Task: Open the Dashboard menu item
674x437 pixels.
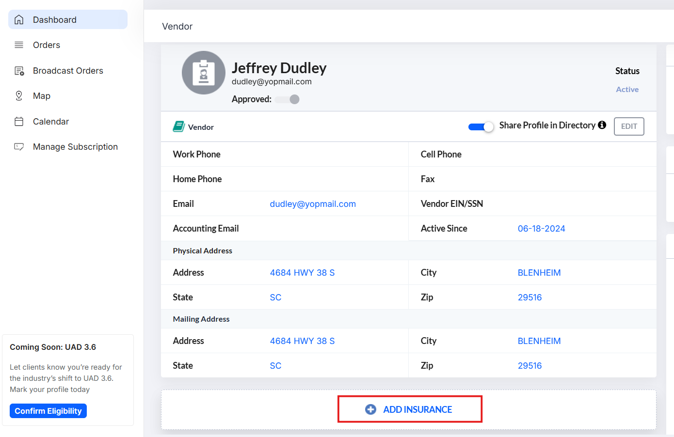Action: [68, 19]
